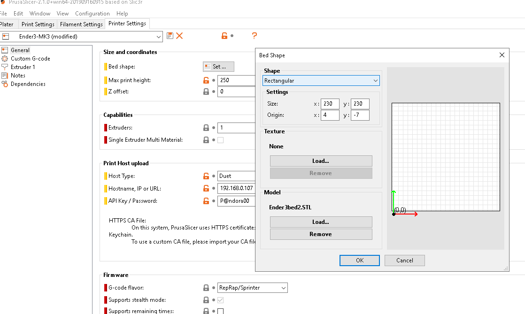Toggle Single Extruder Multi Material checkbox
The height and width of the screenshot is (314, 525).
(221, 140)
